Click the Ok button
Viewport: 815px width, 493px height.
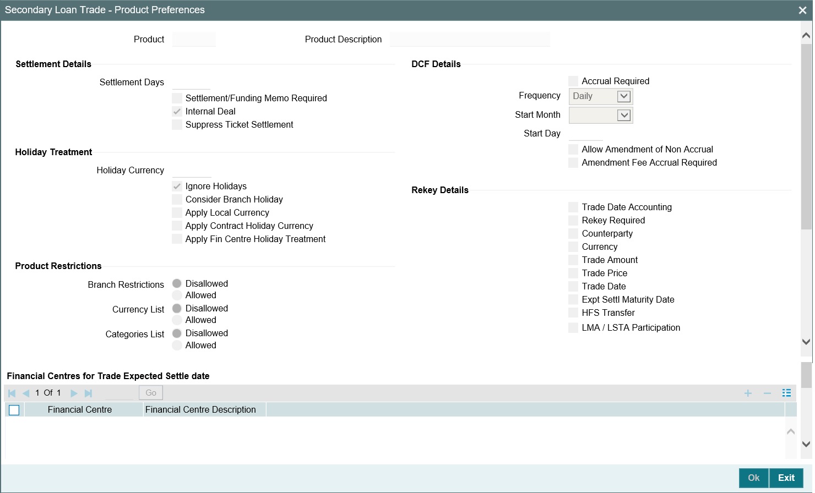coord(754,478)
